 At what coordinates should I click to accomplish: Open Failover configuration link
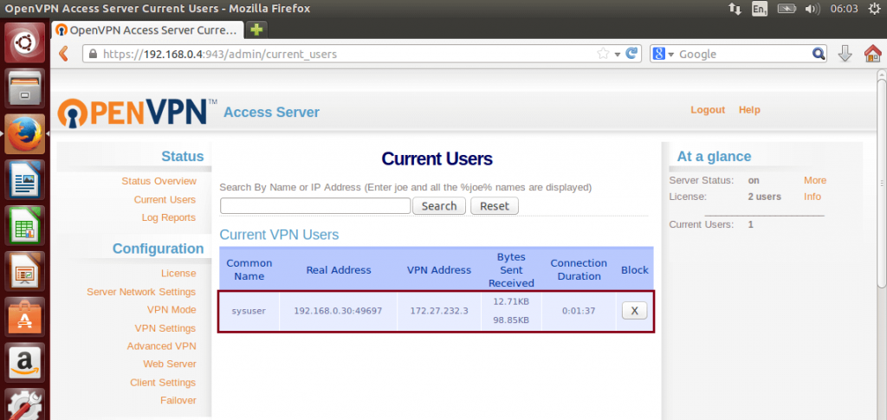tap(178, 400)
